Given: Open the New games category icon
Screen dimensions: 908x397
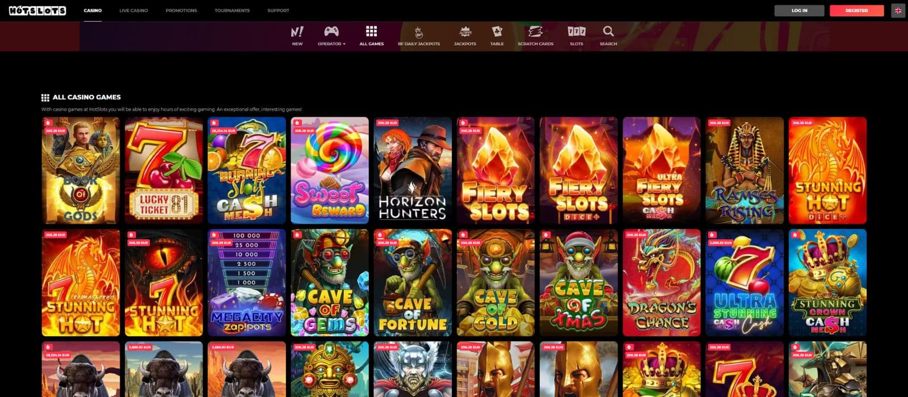Looking at the screenshot, I should point(297,35).
